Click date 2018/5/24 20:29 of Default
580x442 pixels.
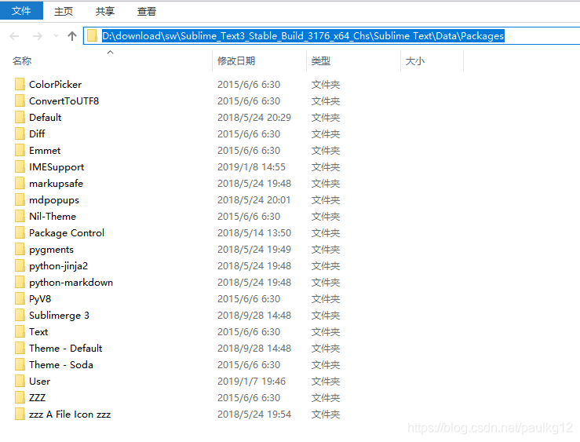(254, 117)
